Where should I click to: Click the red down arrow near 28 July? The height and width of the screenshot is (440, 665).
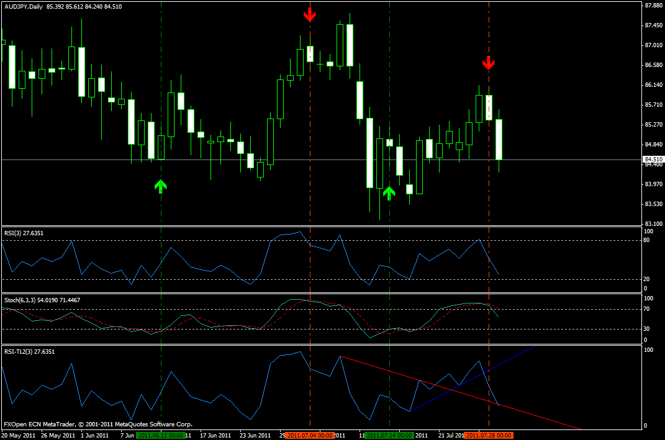(x=489, y=62)
